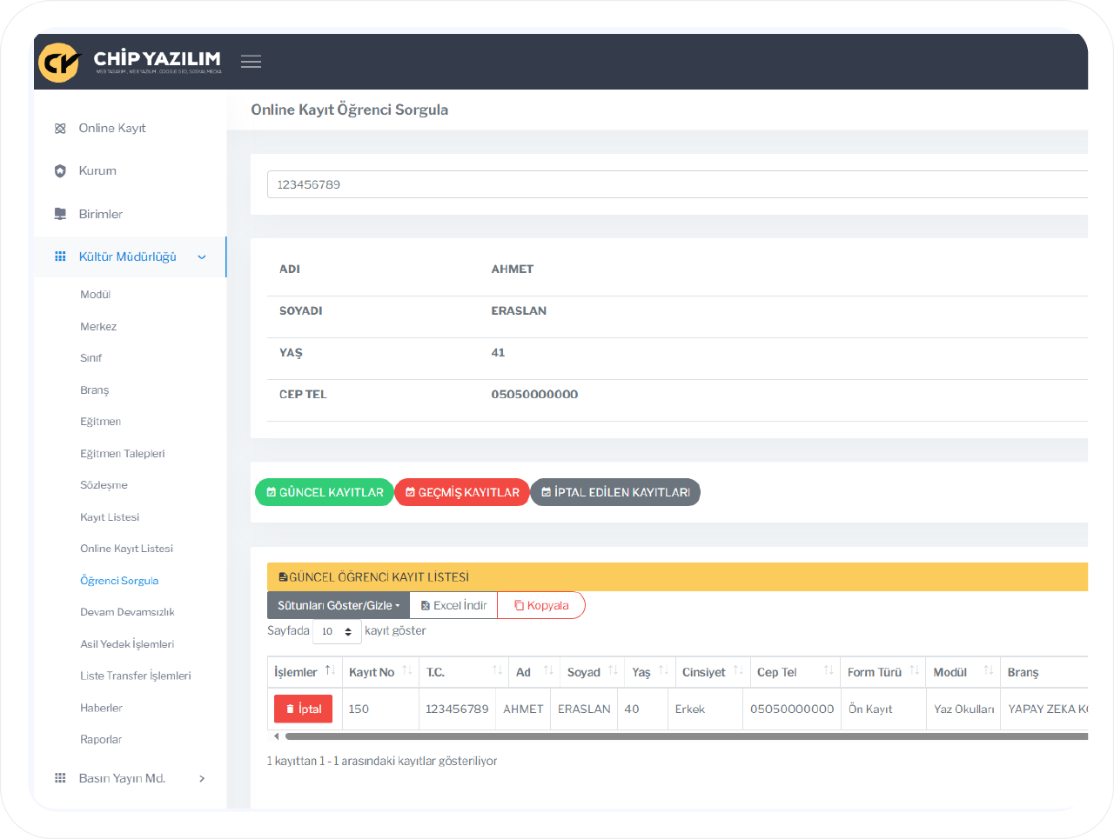Select Online Kayıt Listesi submenu item
1114x839 pixels.
[127, 549]
